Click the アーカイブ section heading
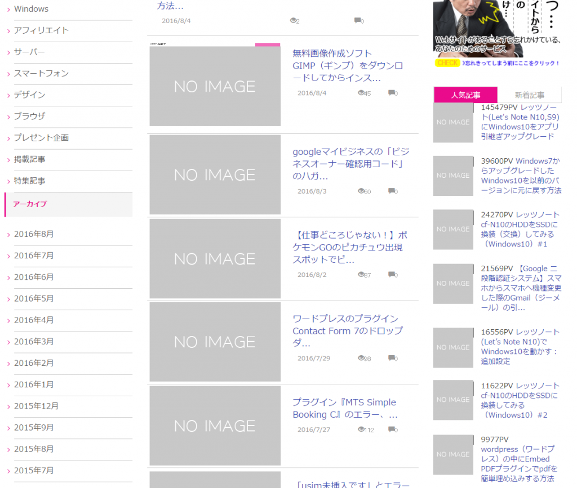This screenshot has width=577, height=488. pyautogui.click(x=30, y=204)
